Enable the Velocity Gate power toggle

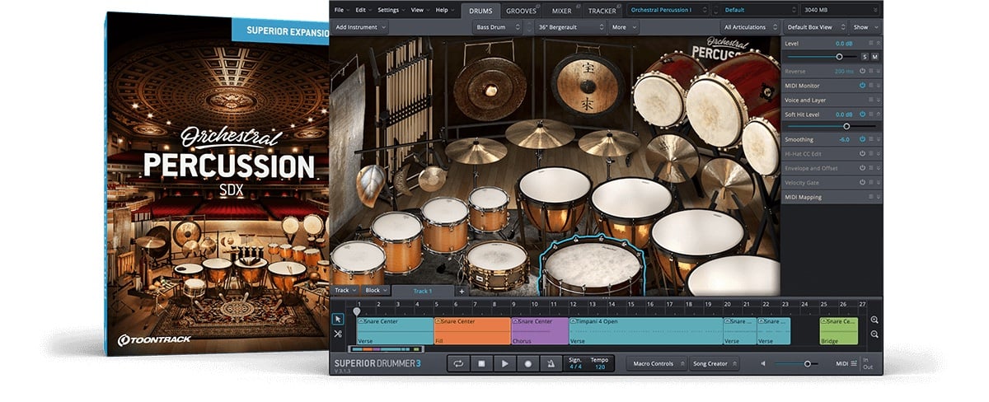862,182
